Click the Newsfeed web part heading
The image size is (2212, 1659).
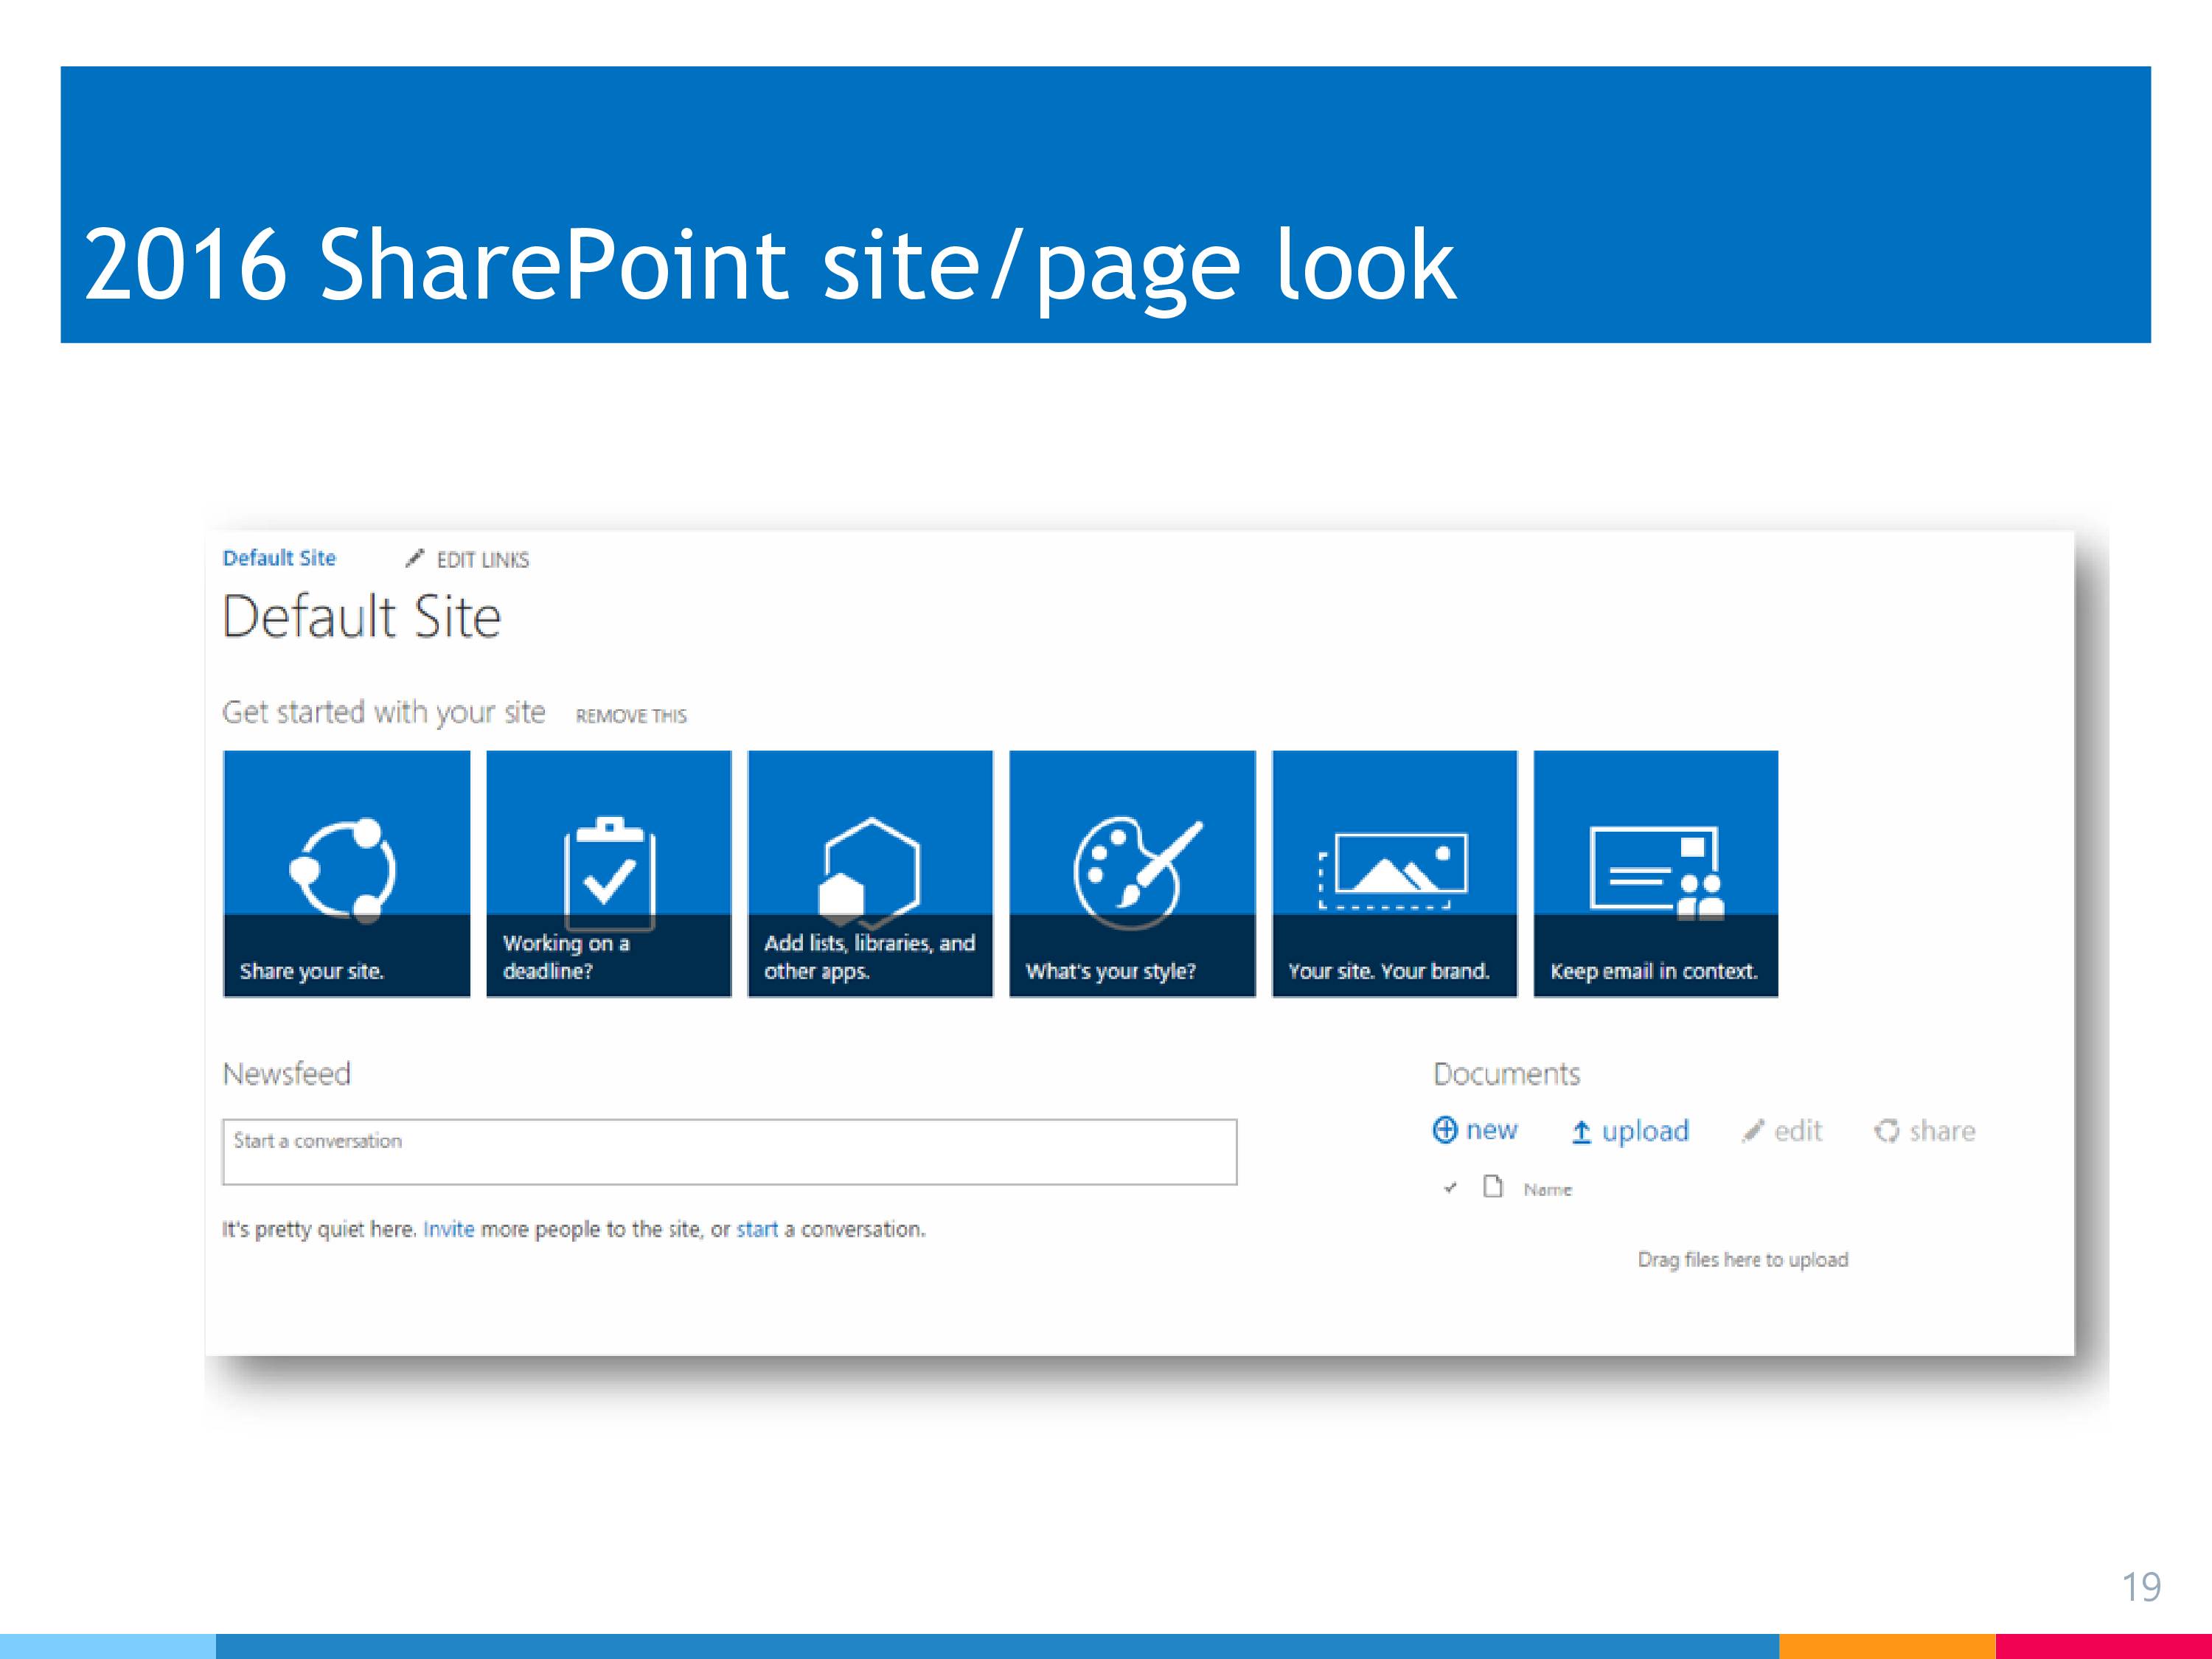pos(287,1074)
